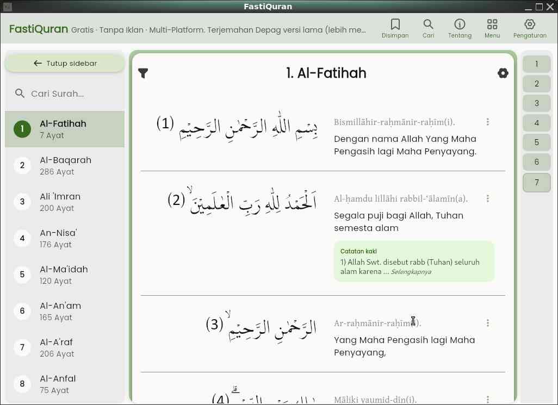Open the Disimpan bookmarks panel
The width and height of the screenshot is (558, 405).
tap(395, 27)
